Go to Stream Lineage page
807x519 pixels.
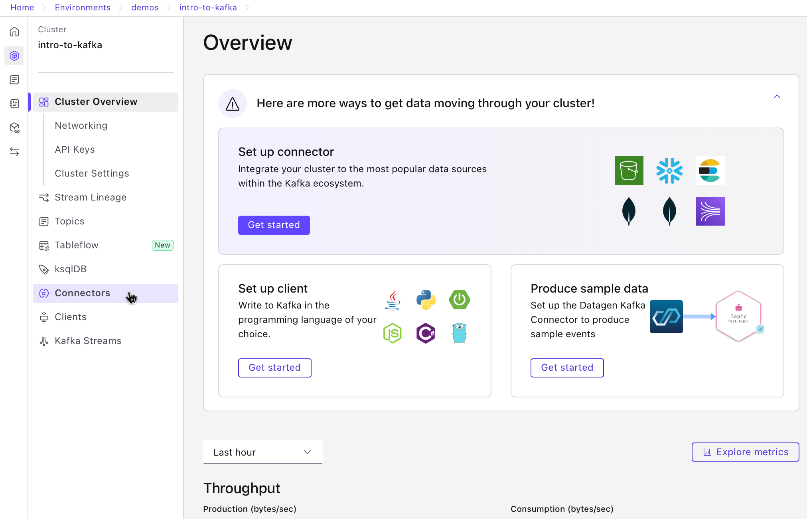(x=91, y=197)
